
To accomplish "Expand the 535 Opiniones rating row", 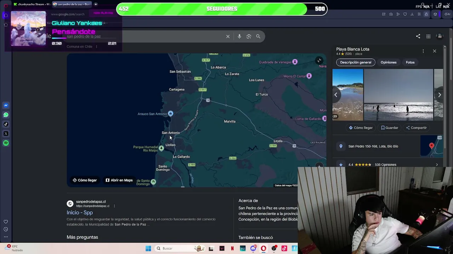I will pos(388,164).
